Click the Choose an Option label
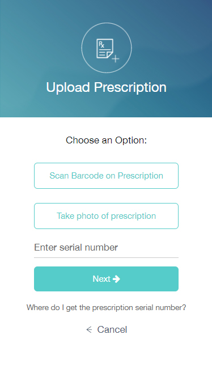The image size is (212, 377). tap(106, 140)
